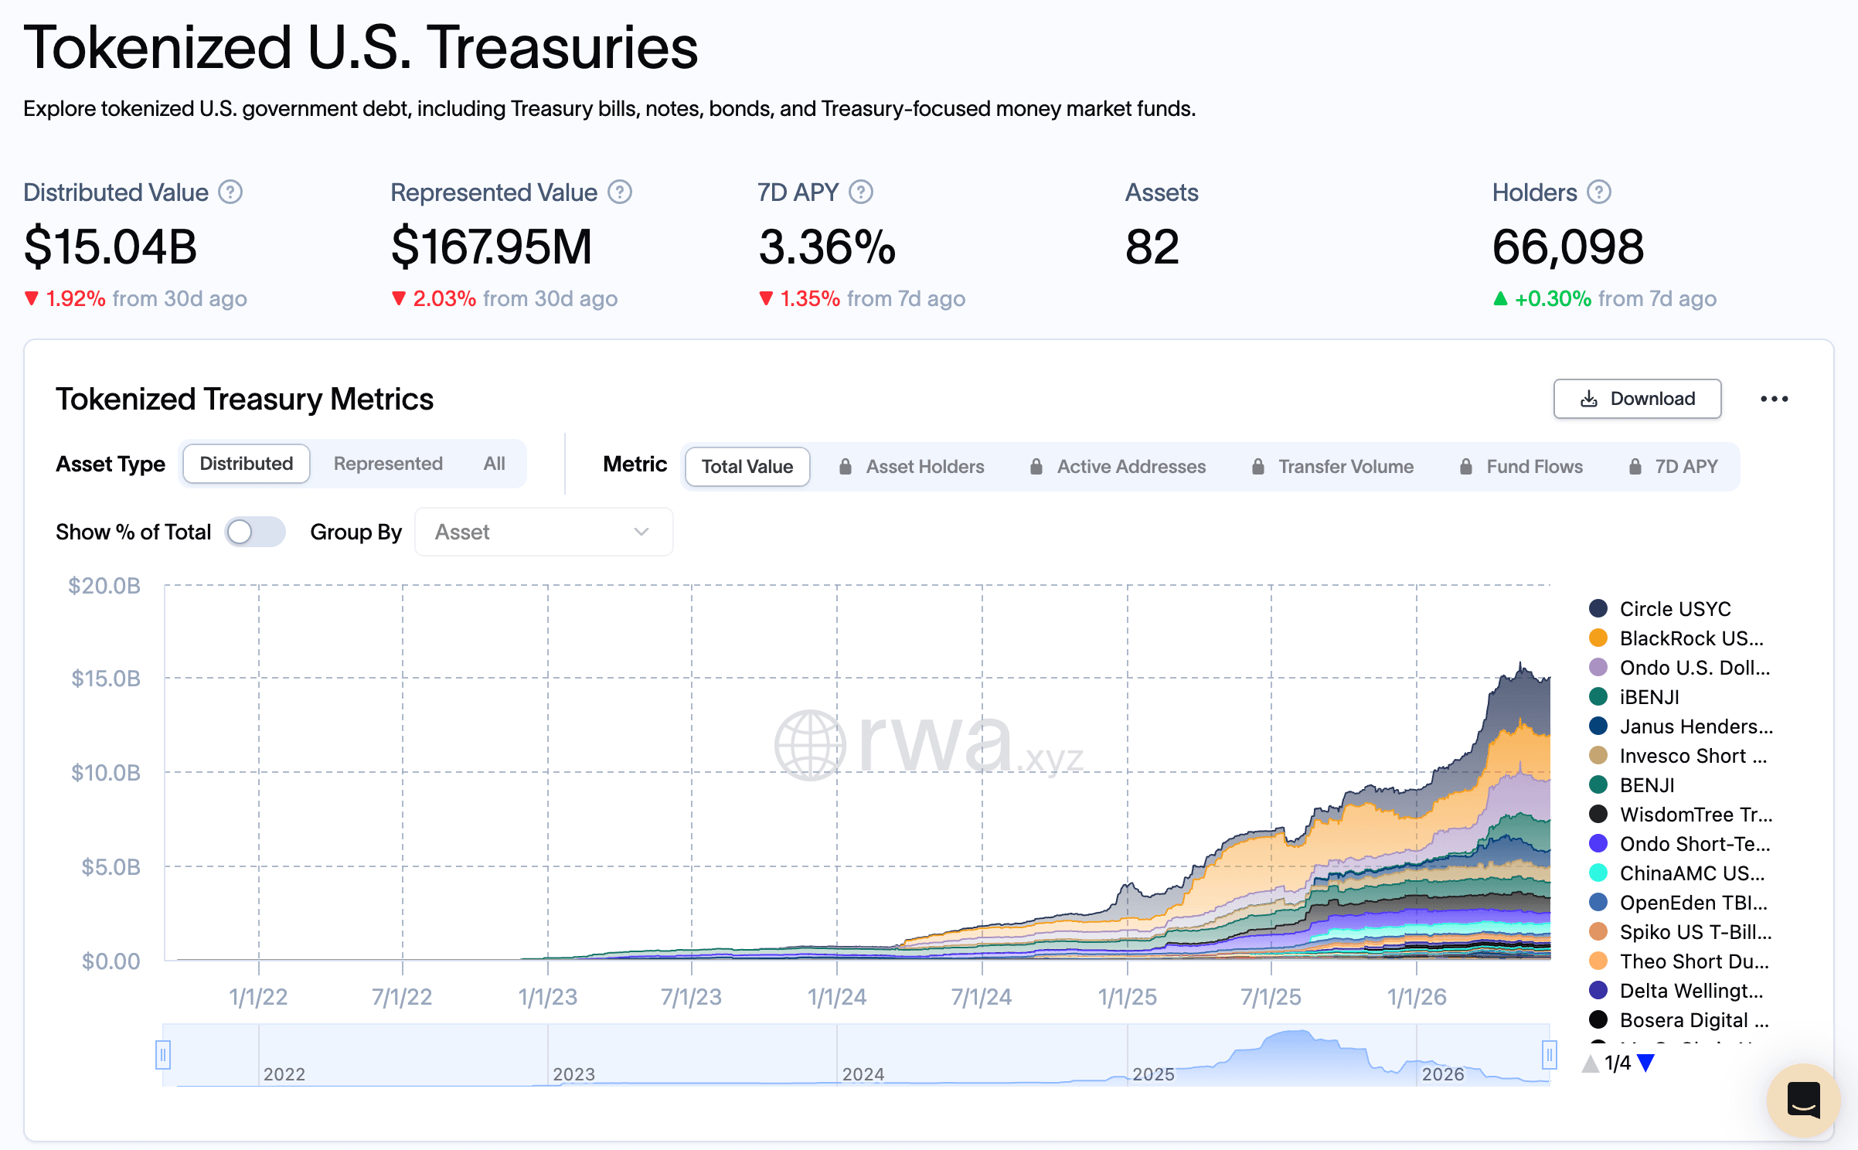Select locked Active Addresses metric
Viewport: 1858px width, 1150px height.
1118,467
